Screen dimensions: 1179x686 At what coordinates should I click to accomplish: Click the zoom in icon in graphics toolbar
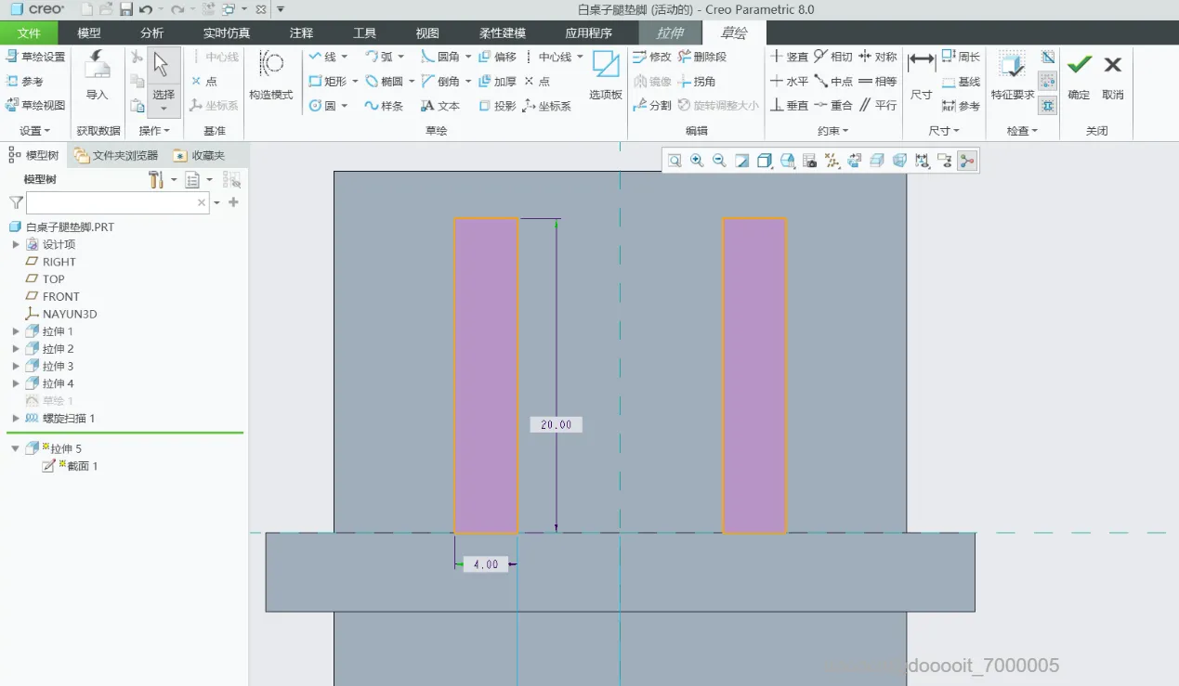[x=697, y=161]
